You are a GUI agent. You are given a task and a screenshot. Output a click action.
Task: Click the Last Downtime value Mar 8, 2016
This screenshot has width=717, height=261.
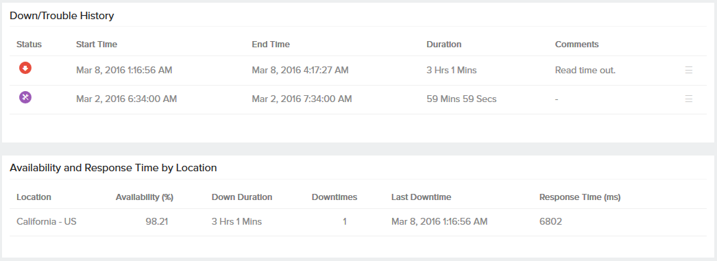[439, 222]
